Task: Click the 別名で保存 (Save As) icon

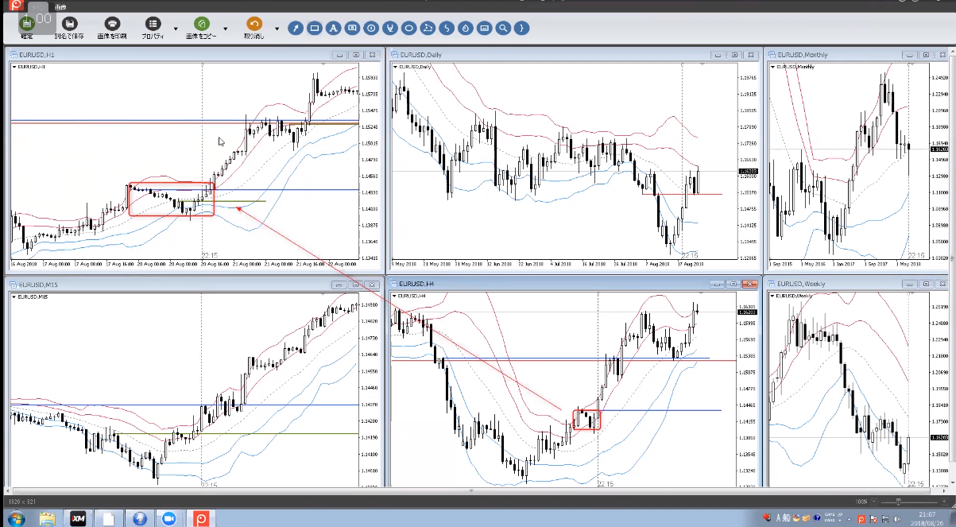Action: [69, 25]
